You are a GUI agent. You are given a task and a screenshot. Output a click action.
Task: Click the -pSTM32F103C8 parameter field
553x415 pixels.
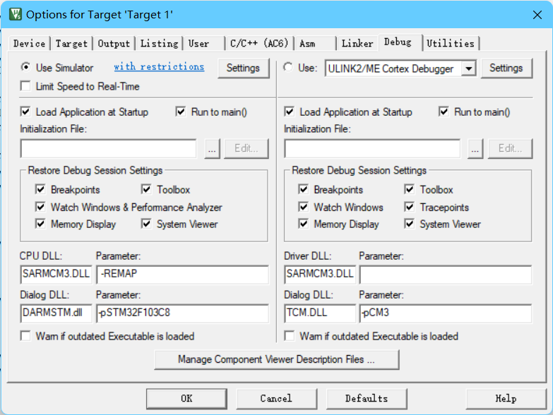(182, 313)
